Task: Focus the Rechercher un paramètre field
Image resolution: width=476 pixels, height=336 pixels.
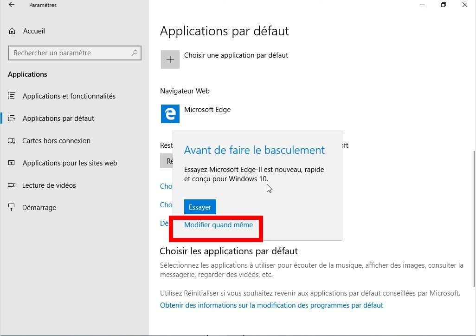Action: (75, 53)
